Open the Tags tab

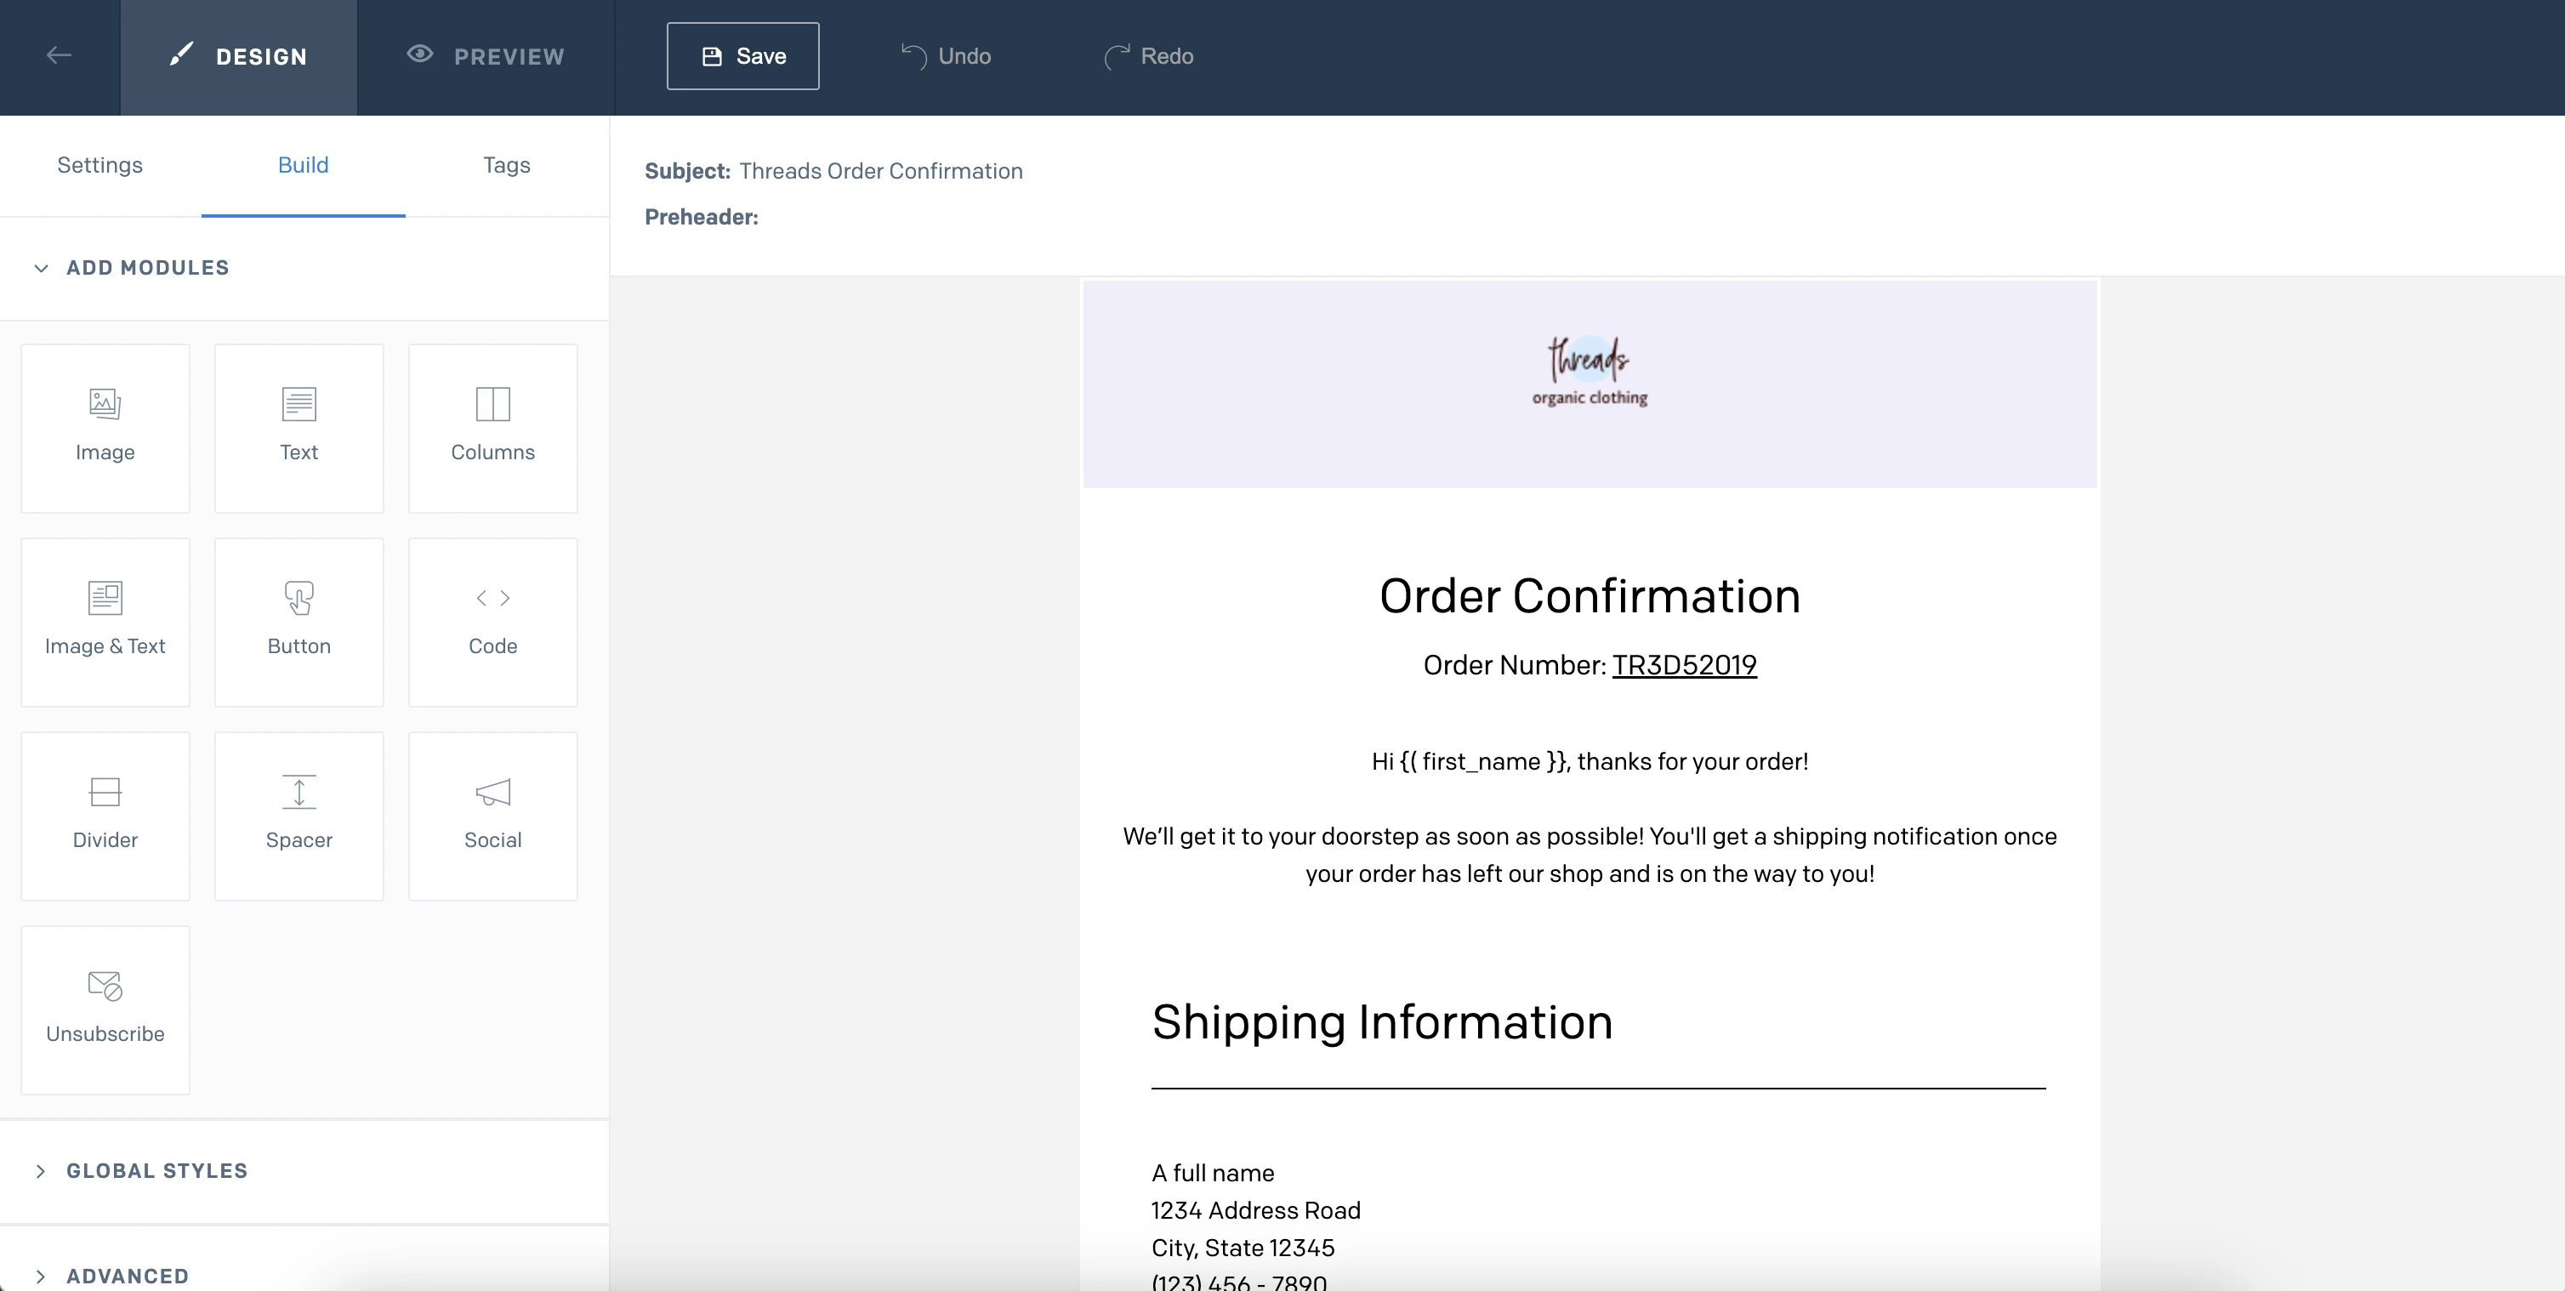pos(506,165)
